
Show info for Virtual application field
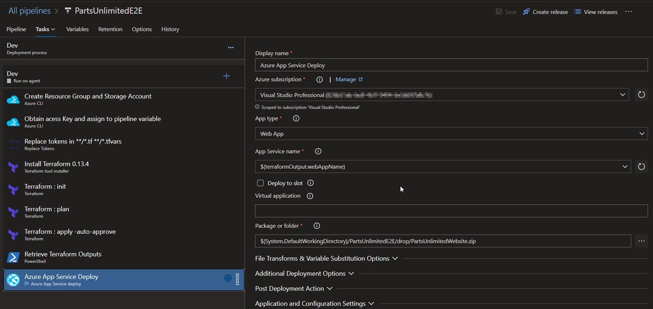310,196
